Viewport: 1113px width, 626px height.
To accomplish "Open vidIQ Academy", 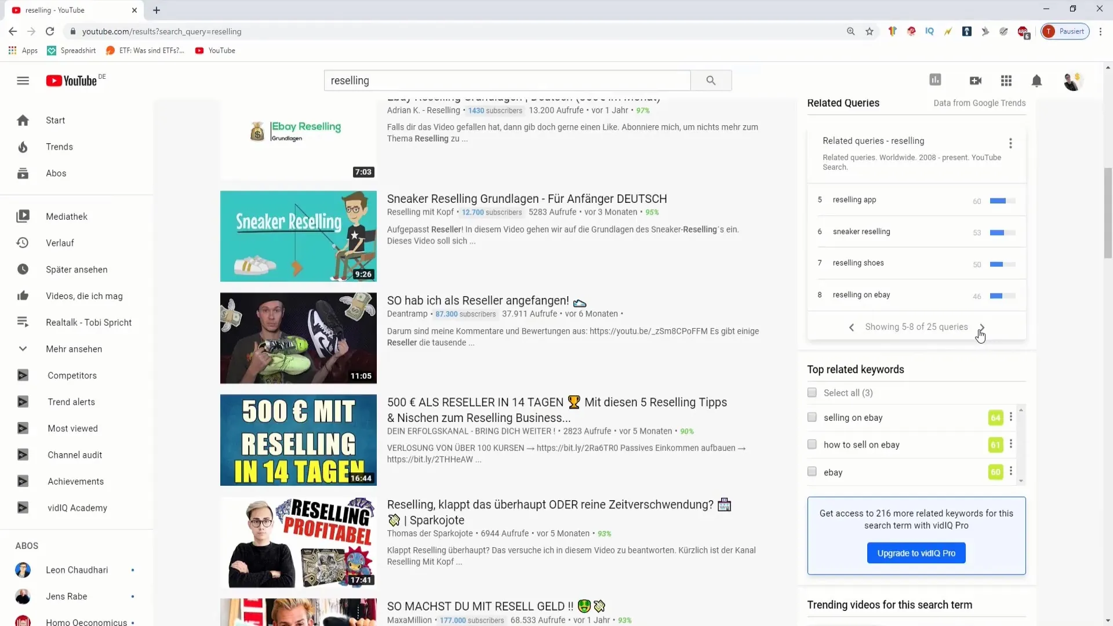I will [77, 508].
